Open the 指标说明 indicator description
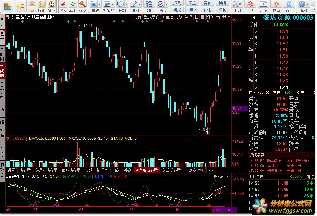Image resolution: width=317 pixels, height=216 pixels. (221, 176)
